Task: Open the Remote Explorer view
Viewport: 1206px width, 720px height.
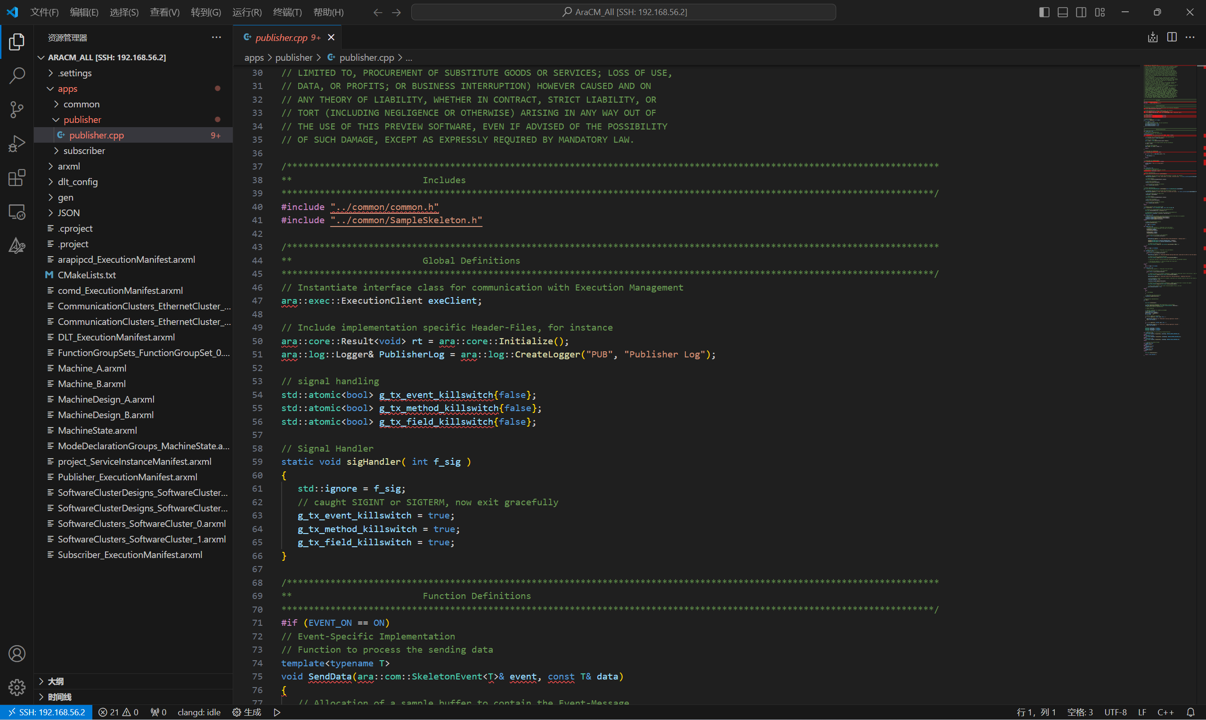Action: tap(17, 212)
